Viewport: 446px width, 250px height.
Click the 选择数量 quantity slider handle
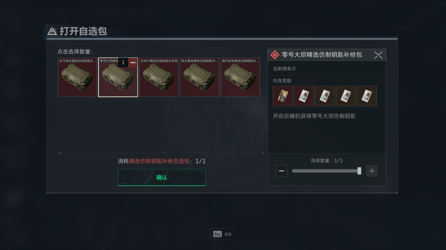359,171
